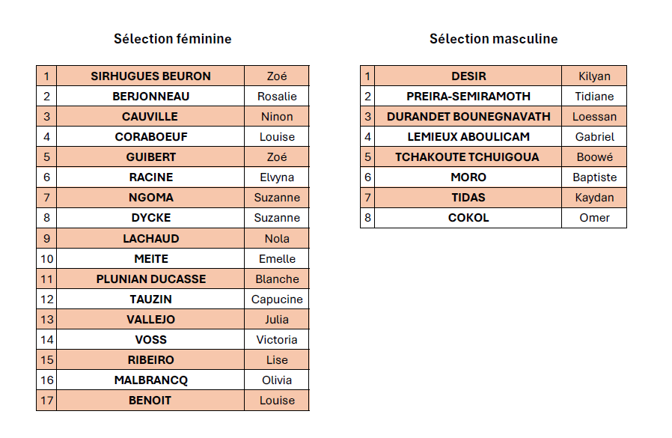Select the MALBRANCQ cell

150,380
